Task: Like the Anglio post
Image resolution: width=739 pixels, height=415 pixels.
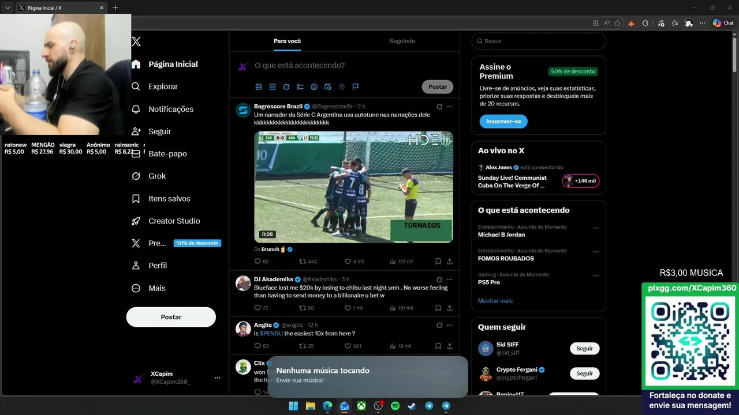Action: (353, 346)
